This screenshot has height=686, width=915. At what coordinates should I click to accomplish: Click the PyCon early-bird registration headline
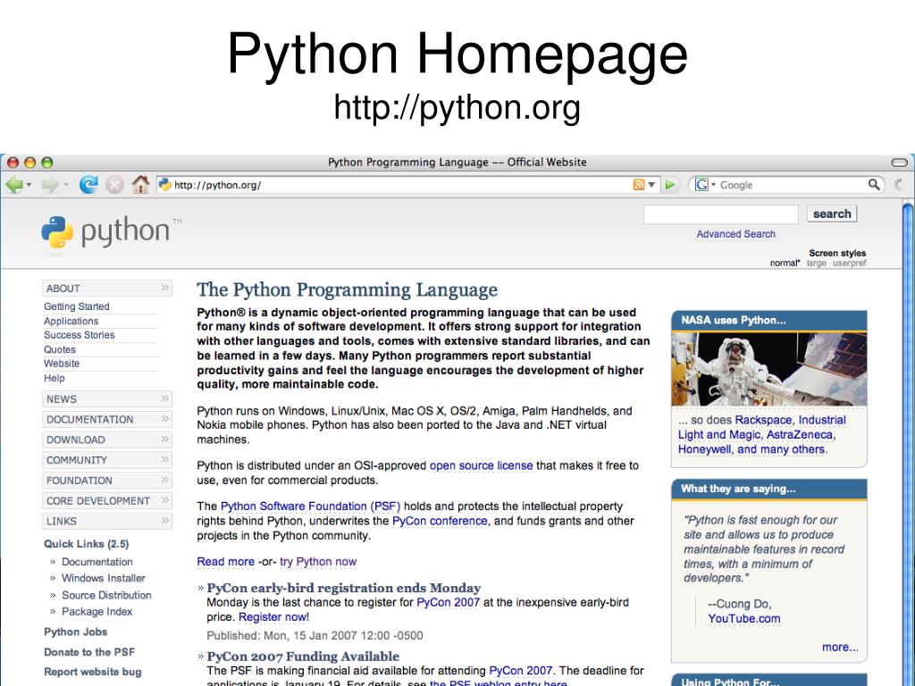(x=344, y=588)
